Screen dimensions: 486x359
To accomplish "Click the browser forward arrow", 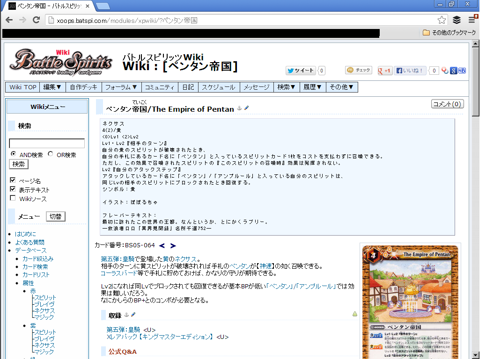I will click(x=22, y=20).
